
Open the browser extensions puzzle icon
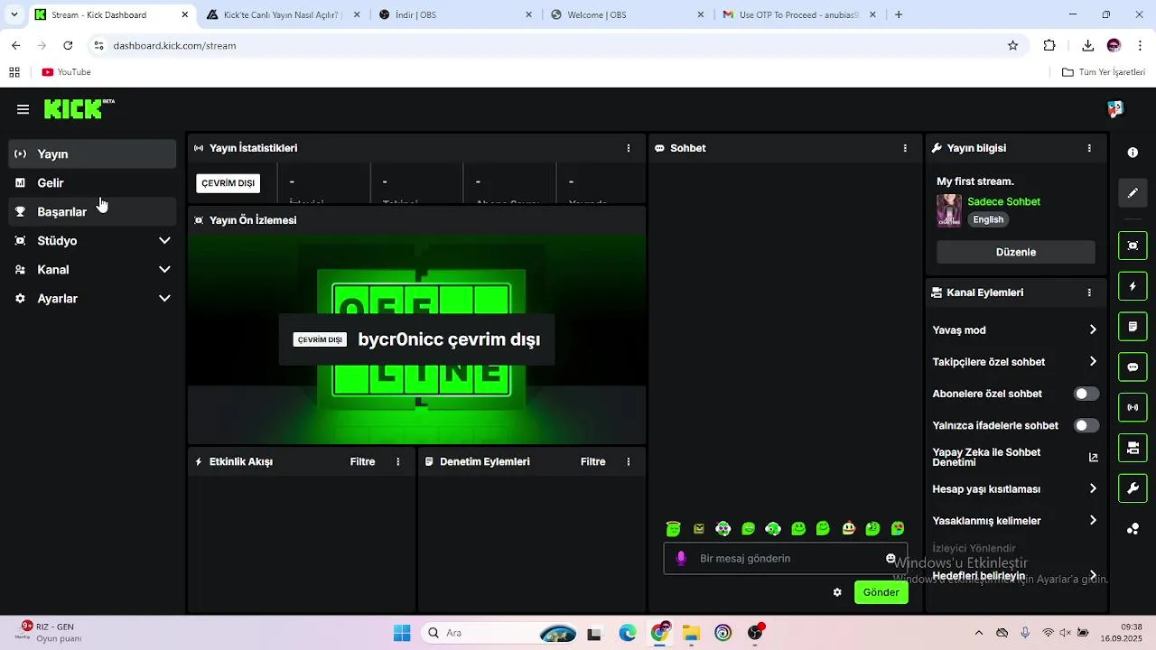(x=1049, y=45)
